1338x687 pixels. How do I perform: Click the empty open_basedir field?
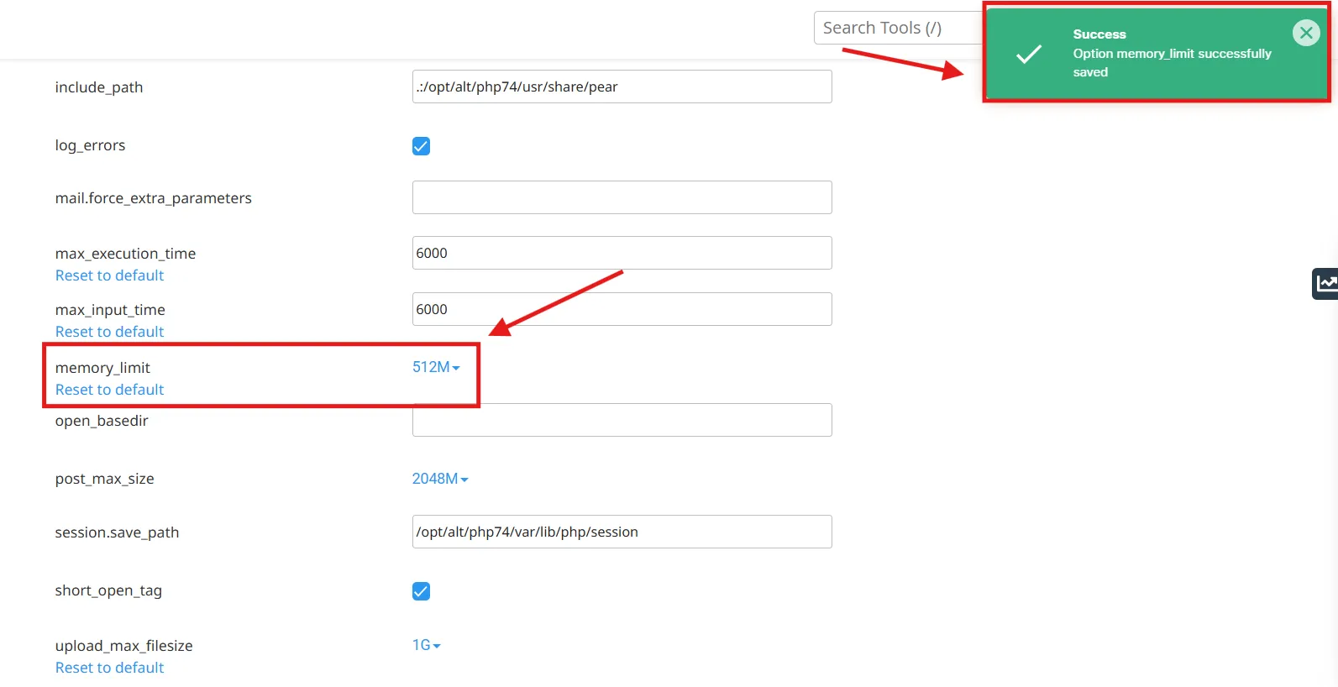coord(622,421)
